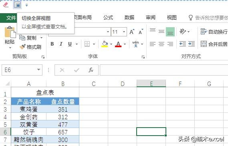Image resolution: width=228 pixels, height=146 pixels.
Task: Expand the phonetic guide dropdown arrow
Action: [x=142, y=44]
